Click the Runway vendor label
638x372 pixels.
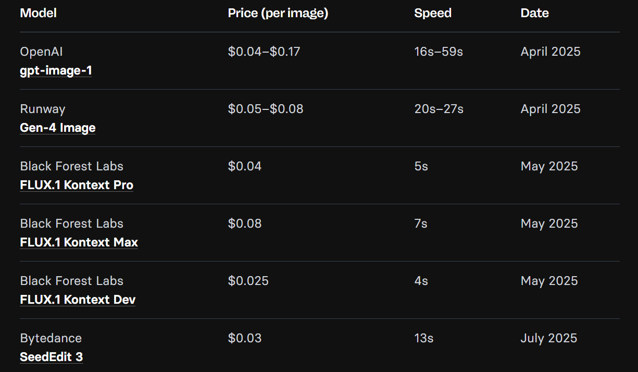pyautogui.click(x=43, y=109)
